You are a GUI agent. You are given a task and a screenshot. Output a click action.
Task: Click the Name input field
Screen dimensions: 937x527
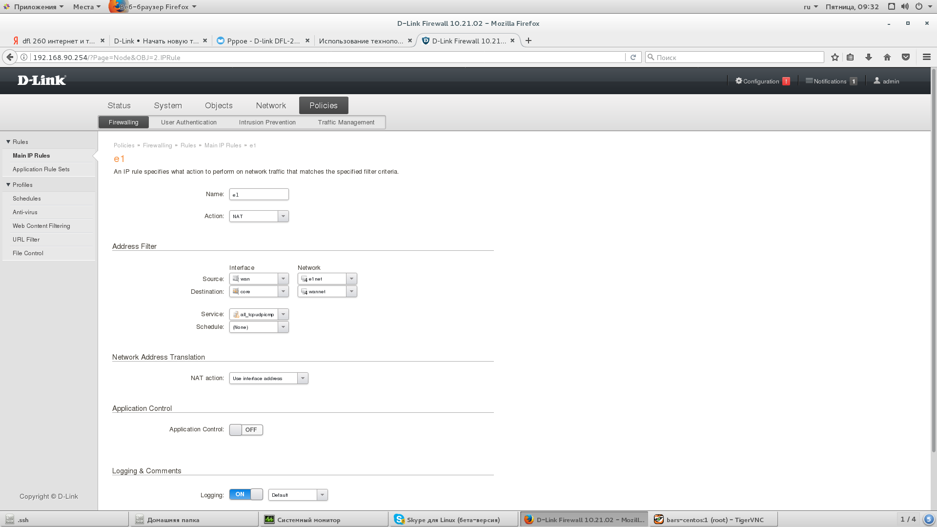259,194
